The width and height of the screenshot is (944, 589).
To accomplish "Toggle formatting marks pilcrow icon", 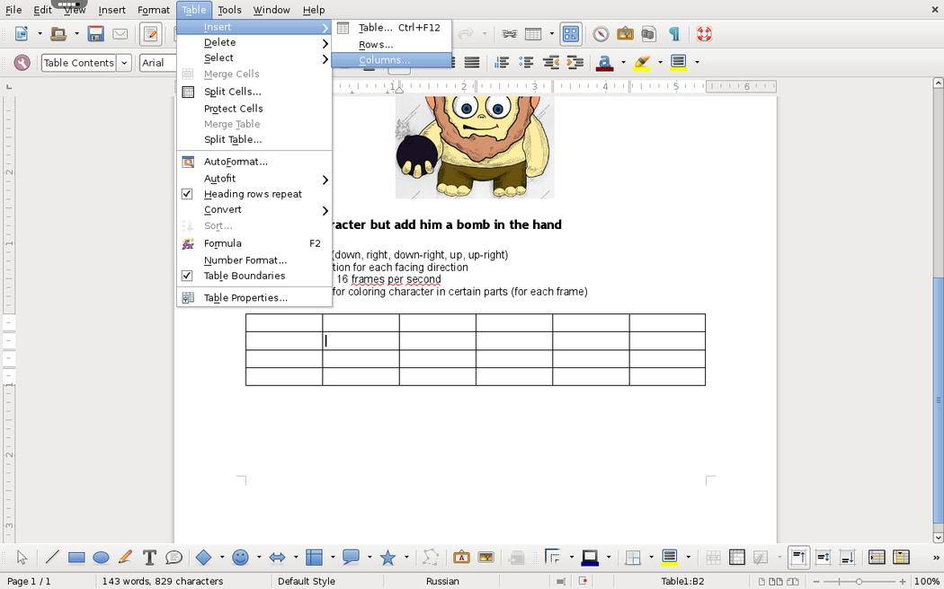I will tap(673, 34).
